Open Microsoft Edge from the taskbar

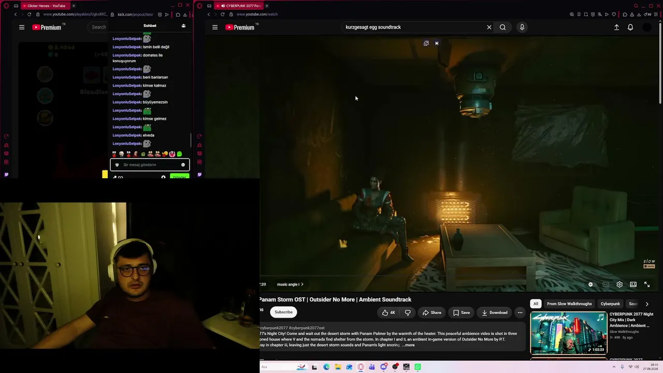click(326, 367)
